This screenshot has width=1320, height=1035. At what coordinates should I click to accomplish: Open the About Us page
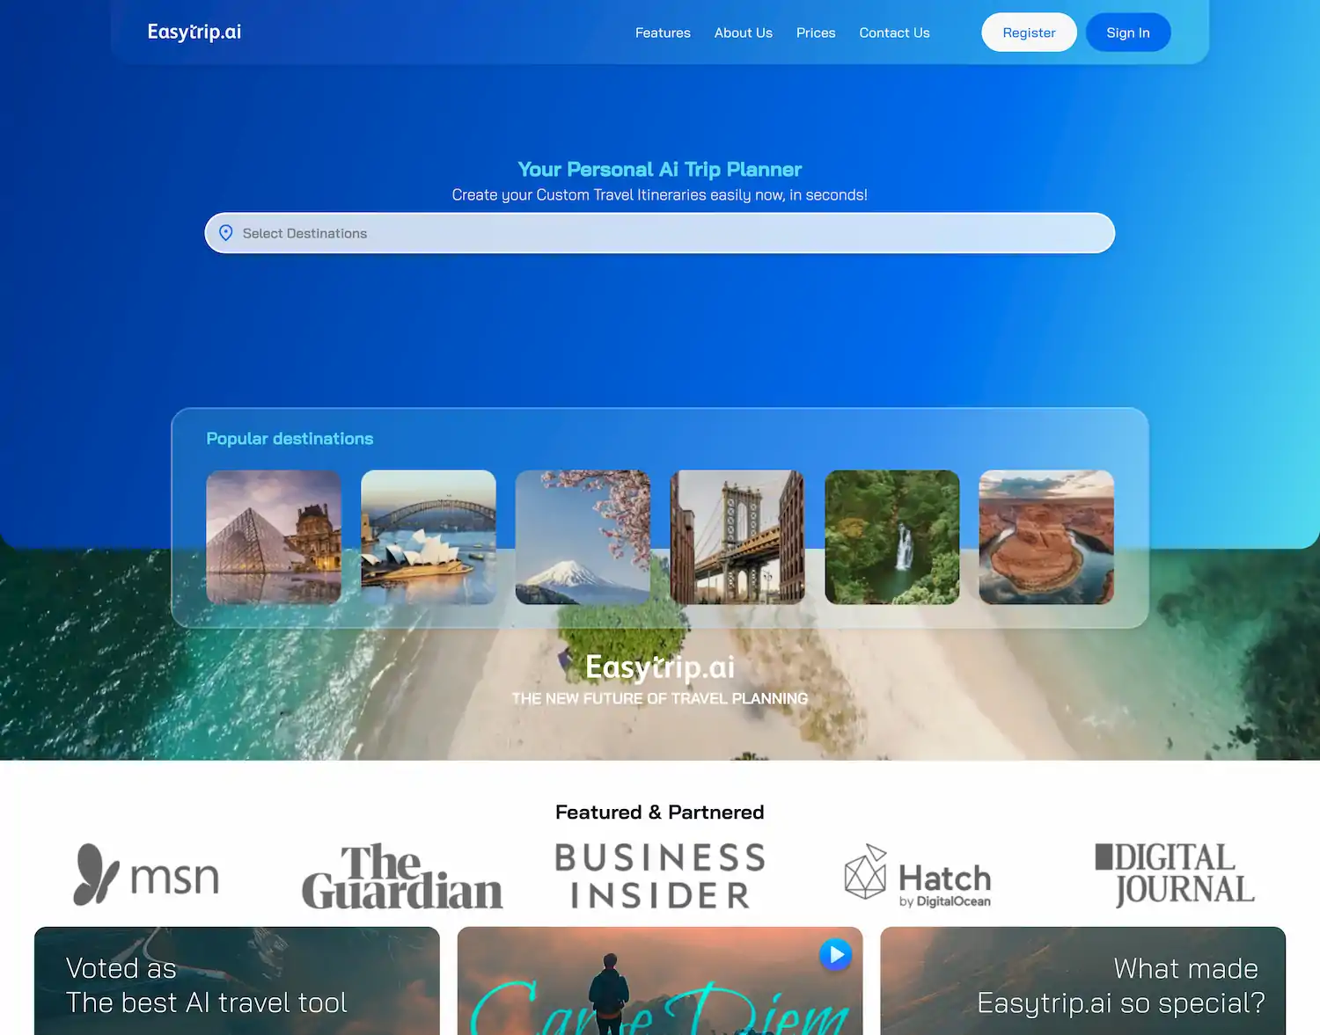tap(743, 33)
